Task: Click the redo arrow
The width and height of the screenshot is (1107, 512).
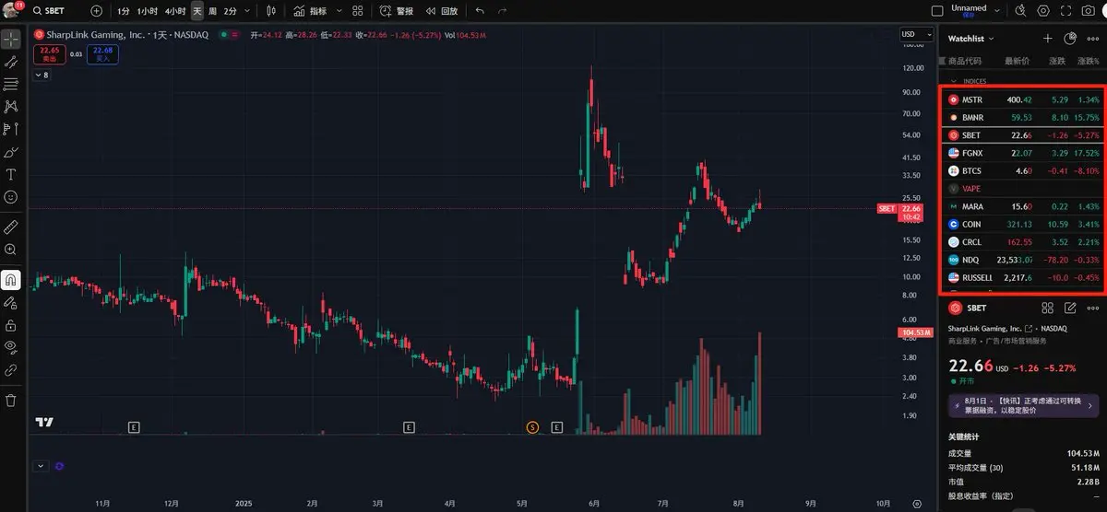Action: click(503, 11)
